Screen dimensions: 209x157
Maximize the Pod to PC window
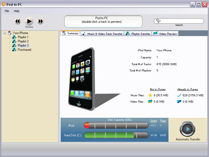(x=199, y=4)
